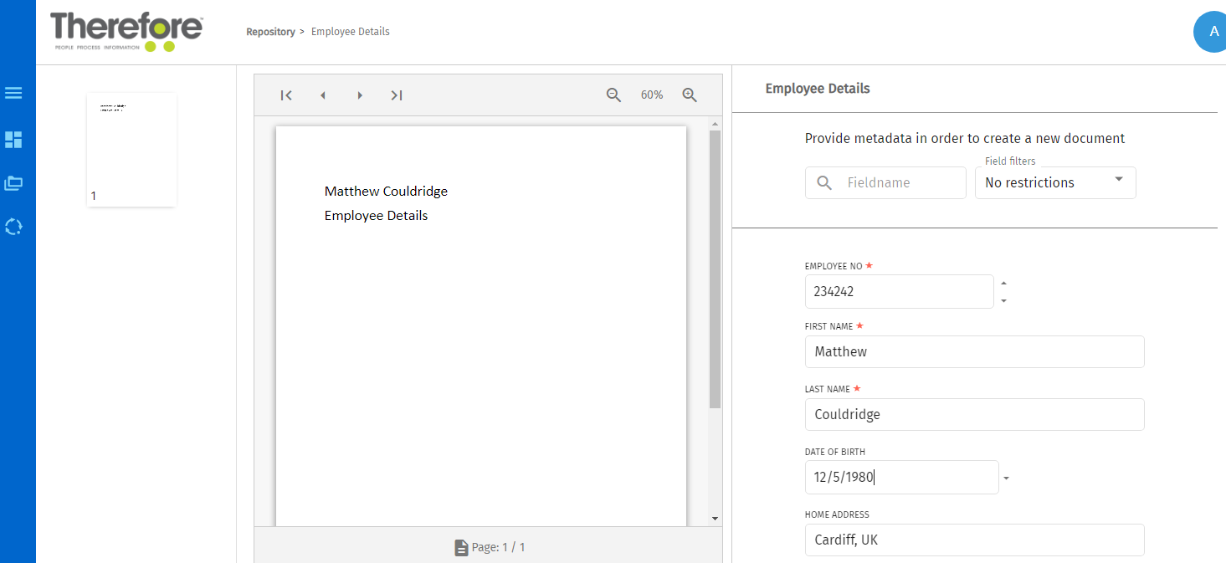
Task: Zoom in the document preview
Action: (x=690, y=95)
